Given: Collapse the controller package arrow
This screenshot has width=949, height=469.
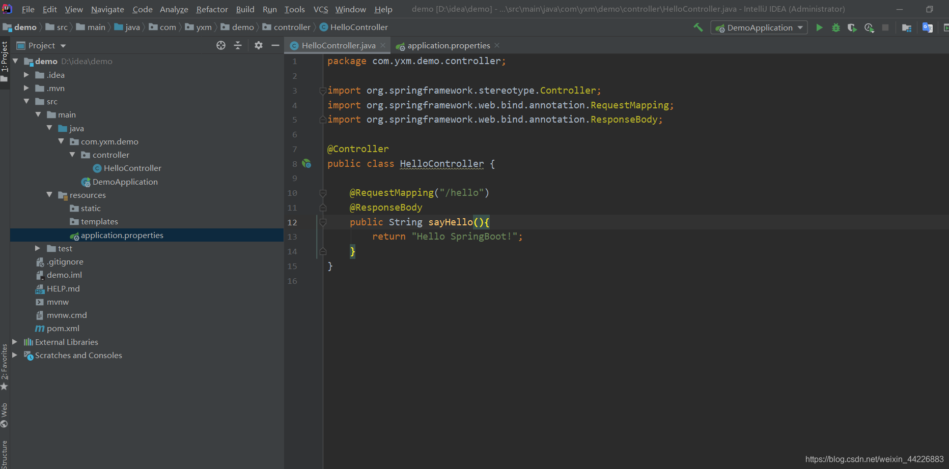Looking at the screenshot, I should point(72,155).
